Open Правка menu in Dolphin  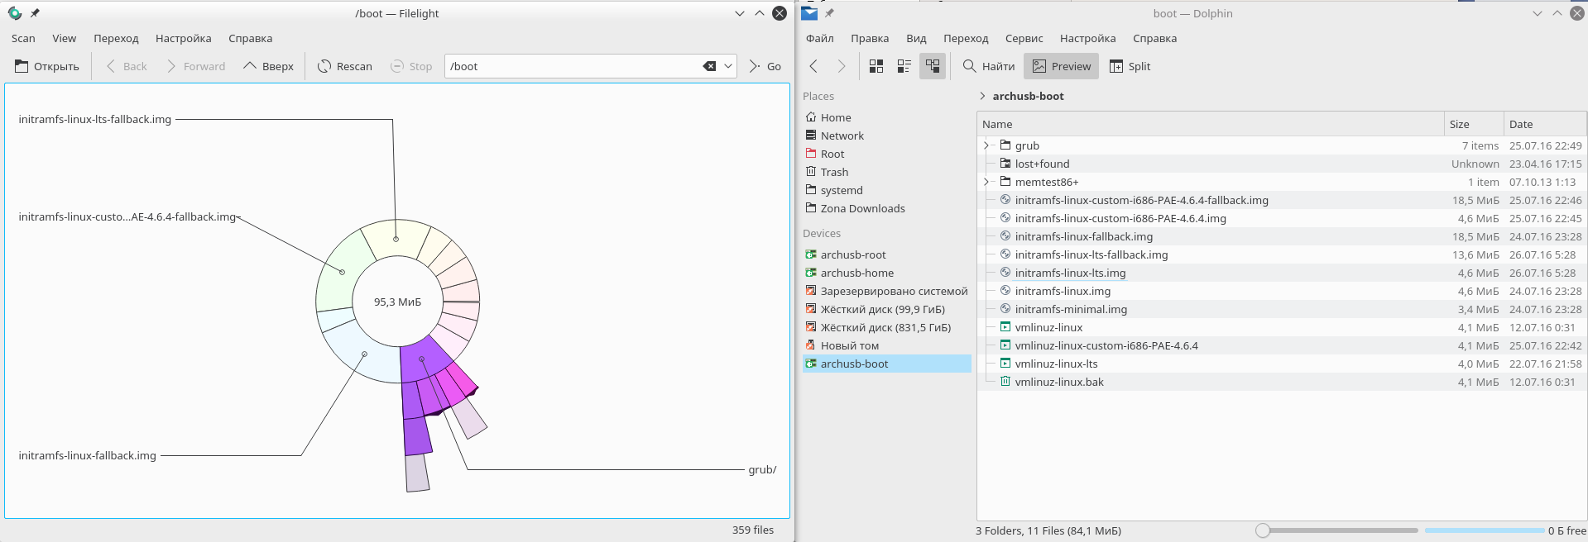[x=870, y=38]
